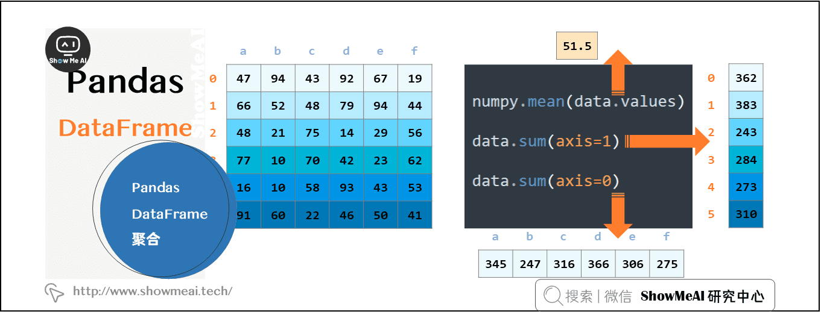Image resolution: width=821 pixels, height=312 pixels.
Task: Click row sum 310 in the result column
Action: [746, 214]
